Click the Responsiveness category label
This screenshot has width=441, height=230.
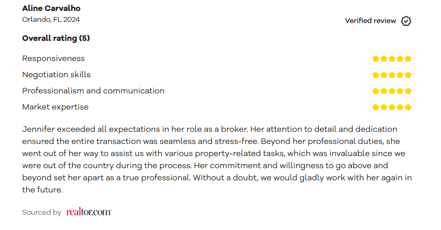pos(54,59)
